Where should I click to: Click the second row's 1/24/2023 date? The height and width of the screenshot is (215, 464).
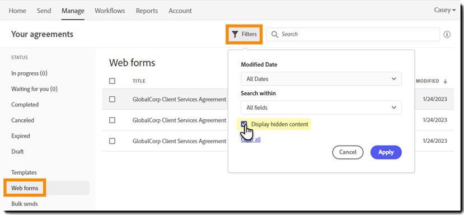[435, 120]
